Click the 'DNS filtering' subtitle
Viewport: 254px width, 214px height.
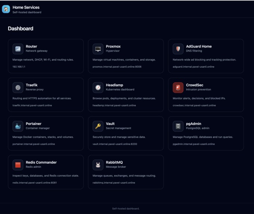click(194, 51)
